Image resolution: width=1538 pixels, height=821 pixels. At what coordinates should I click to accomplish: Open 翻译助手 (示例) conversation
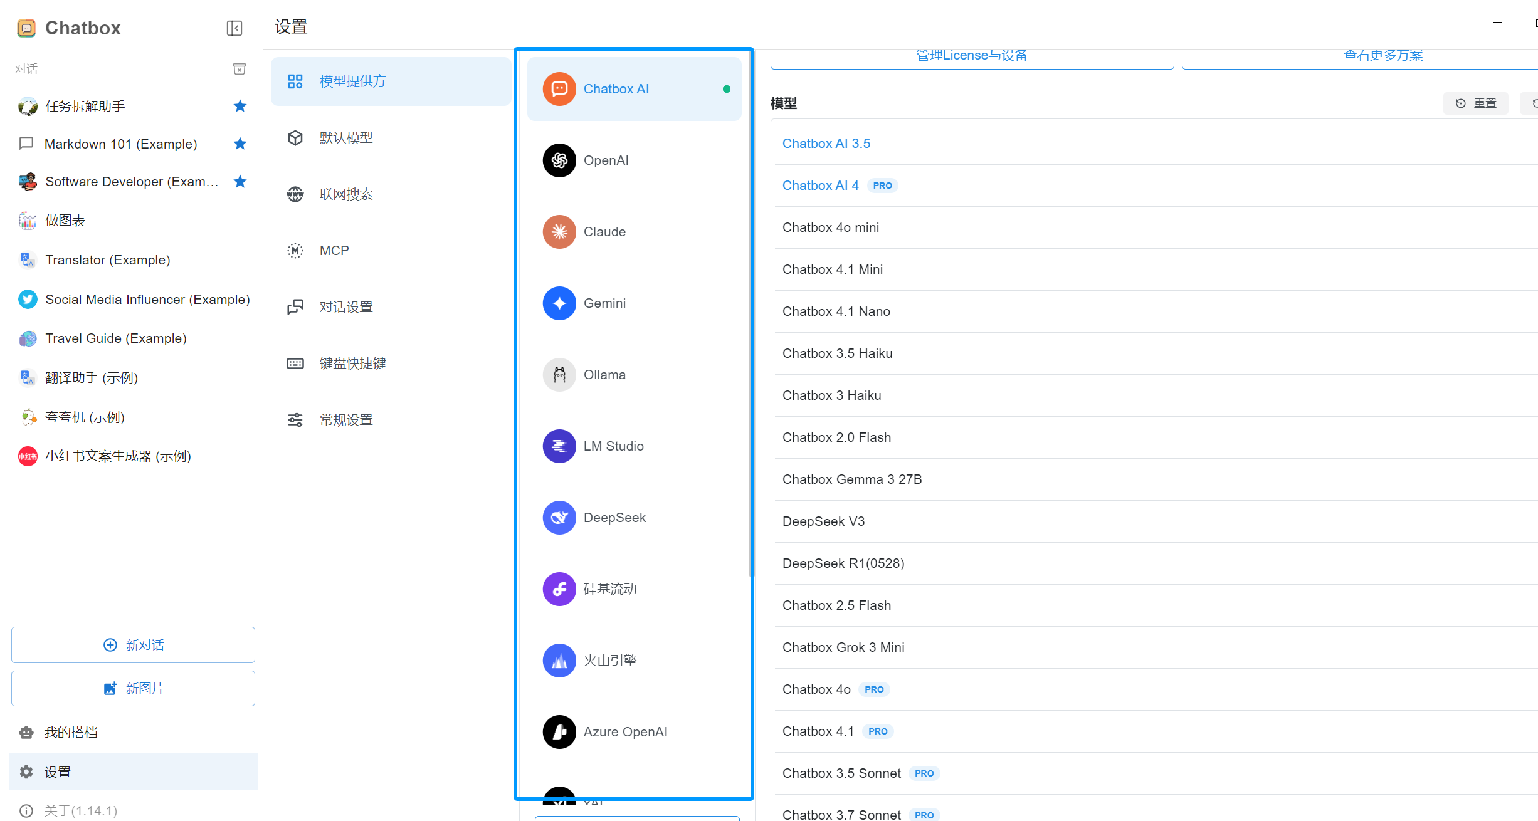(133, 378)
